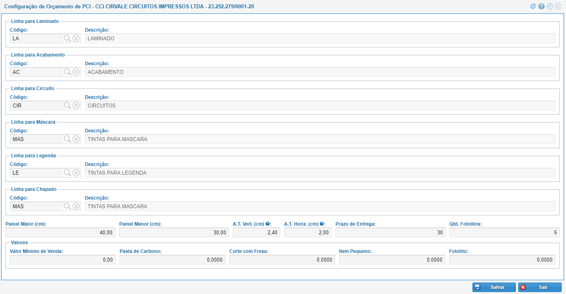Click the chat bubble icon in title bar

[533, 6]
